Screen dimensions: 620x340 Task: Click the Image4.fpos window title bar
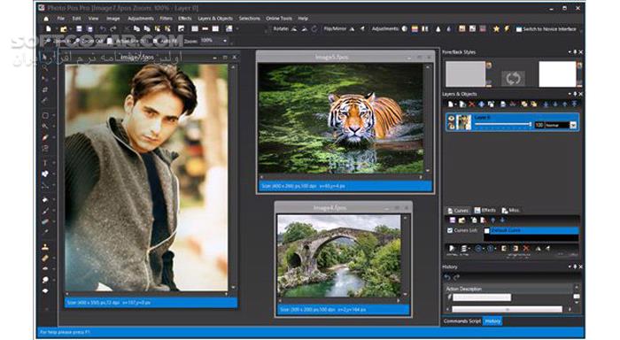click(x=329, y=208)
